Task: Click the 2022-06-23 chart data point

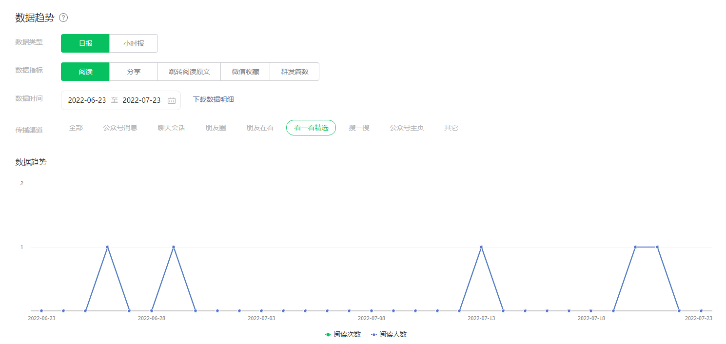Action: coord(41,311)
